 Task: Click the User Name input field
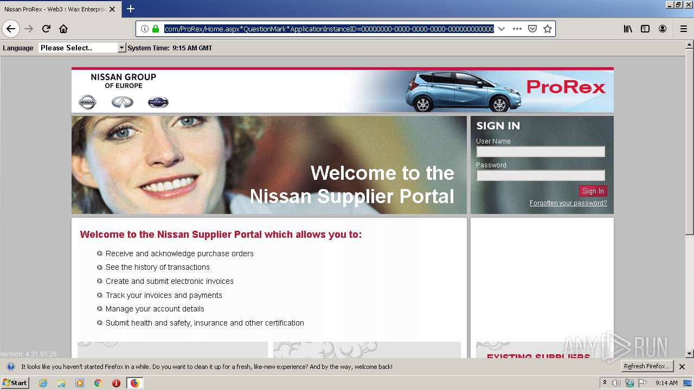[541, 152]
